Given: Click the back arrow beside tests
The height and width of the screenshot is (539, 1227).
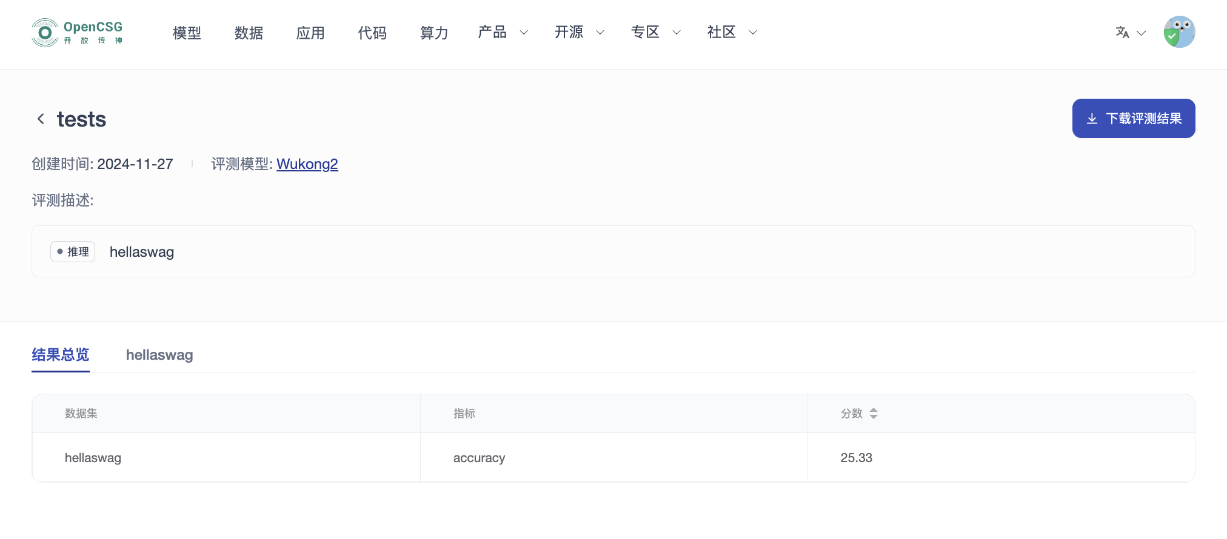Looking at the screenshot, I should [41, 119].
